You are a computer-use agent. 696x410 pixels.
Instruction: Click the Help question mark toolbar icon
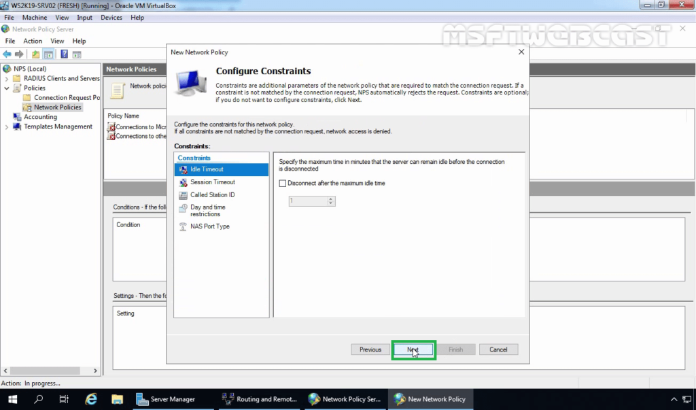pyautogui.click(x=65, y=54)
